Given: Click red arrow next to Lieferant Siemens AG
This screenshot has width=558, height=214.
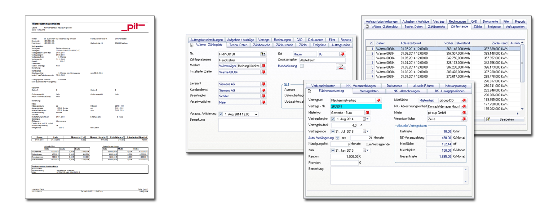Looking at the screenshot, I should 263,84.
